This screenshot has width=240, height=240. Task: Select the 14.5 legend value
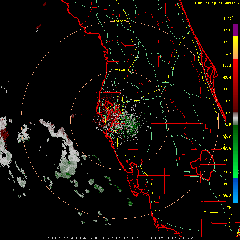point(227,101)
